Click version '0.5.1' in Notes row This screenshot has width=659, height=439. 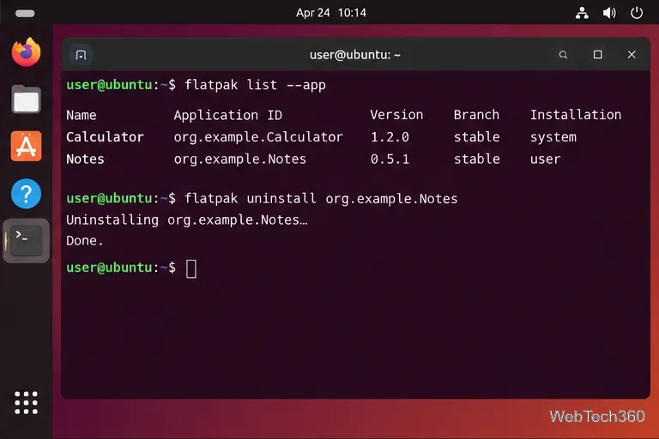tap(390, 159)
